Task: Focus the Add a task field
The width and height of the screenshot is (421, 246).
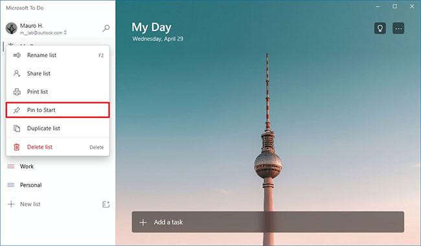Action: [267, 222]
